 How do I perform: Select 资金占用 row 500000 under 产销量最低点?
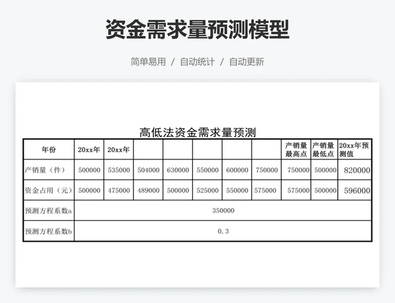point(325,190)
